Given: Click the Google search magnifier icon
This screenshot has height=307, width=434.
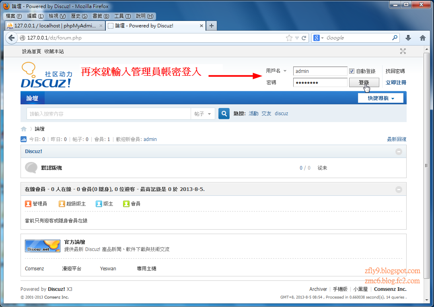Looking at the screenshot, I should point(395,38).
